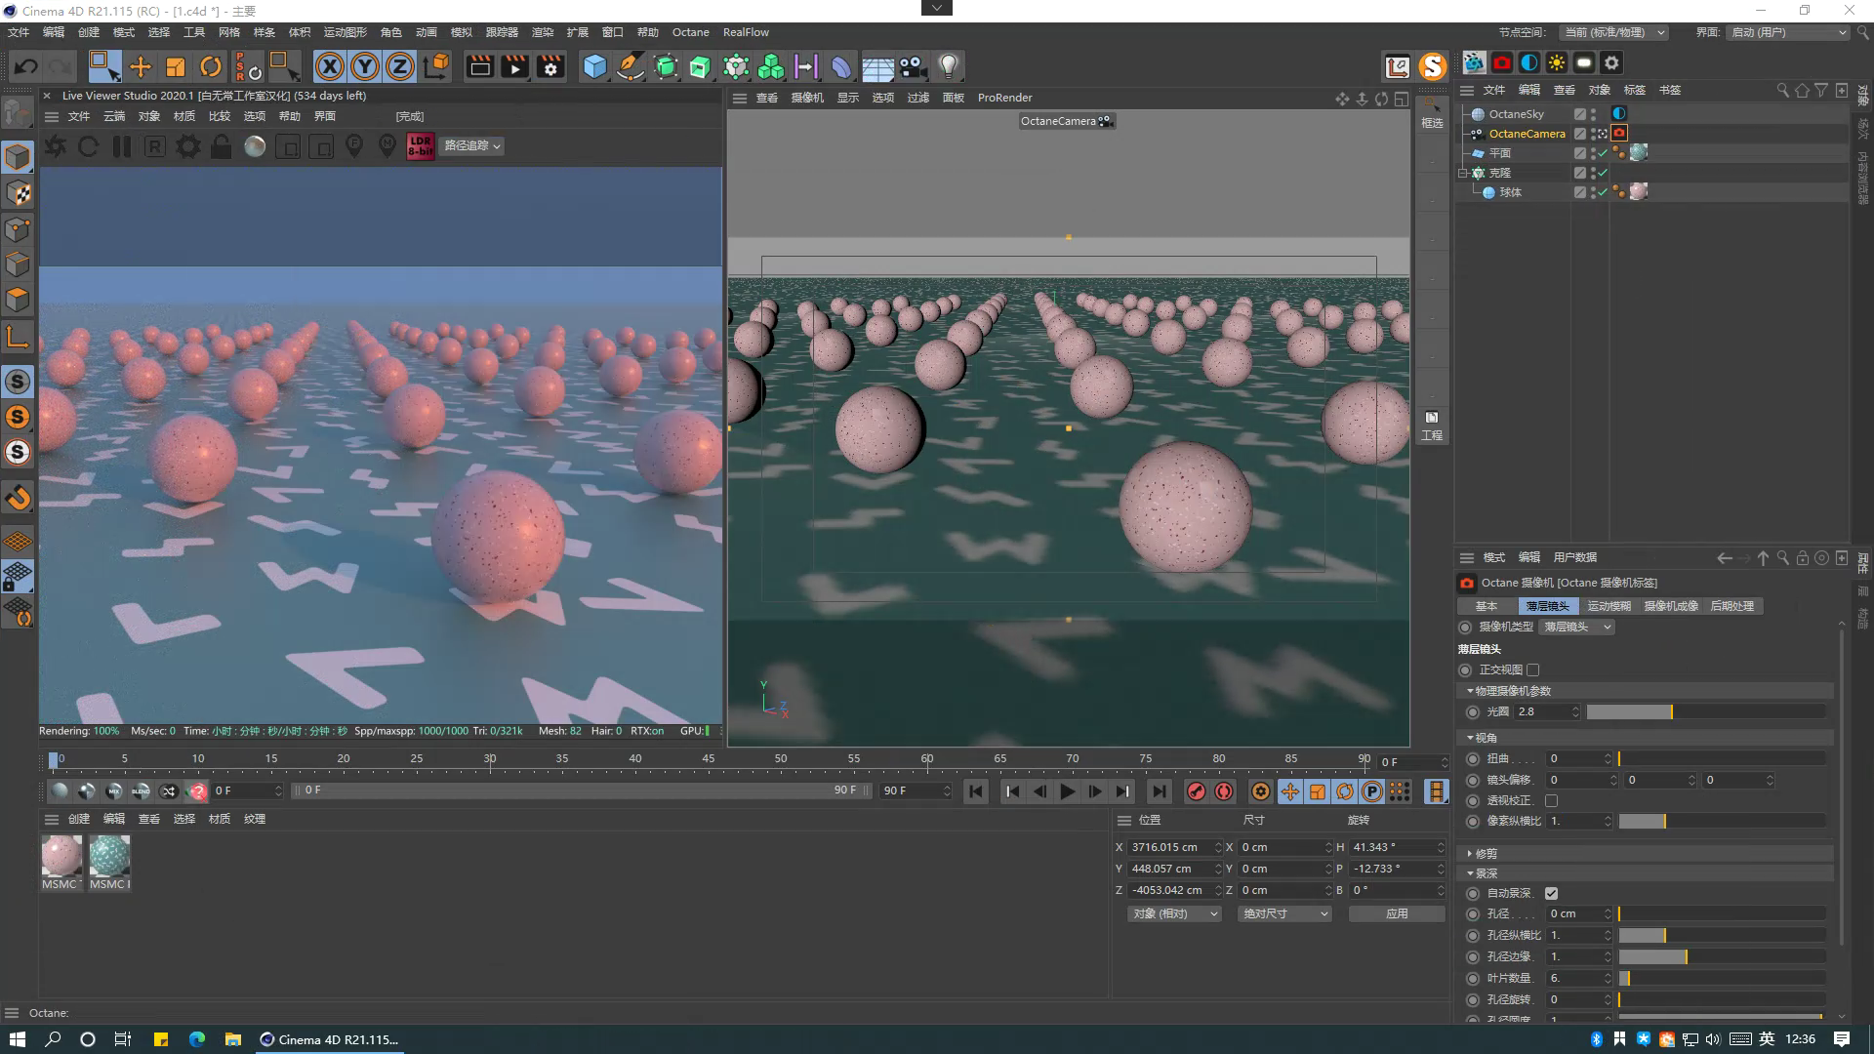This screenshot has width=1874, height=1054.
Task: Click the blue bend deformer icon in the toolbar
Action: point(841,66)
